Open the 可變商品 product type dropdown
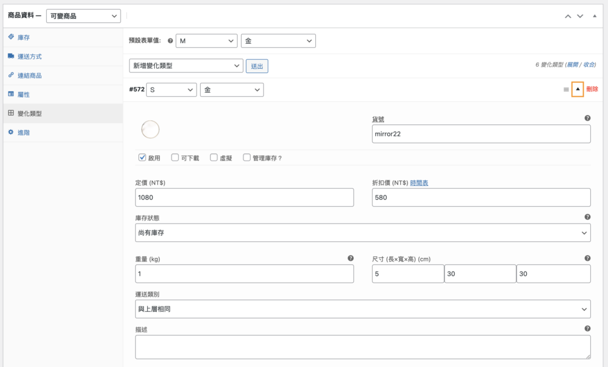 click(83, 16)
